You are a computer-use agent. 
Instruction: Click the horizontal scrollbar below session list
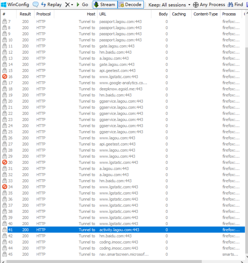click(104, 262)
